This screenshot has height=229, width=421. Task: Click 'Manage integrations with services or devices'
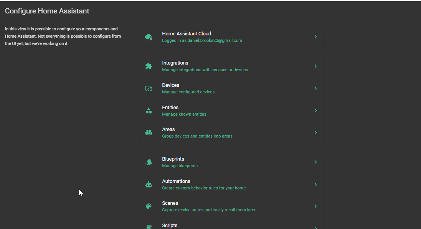[205, 70]
